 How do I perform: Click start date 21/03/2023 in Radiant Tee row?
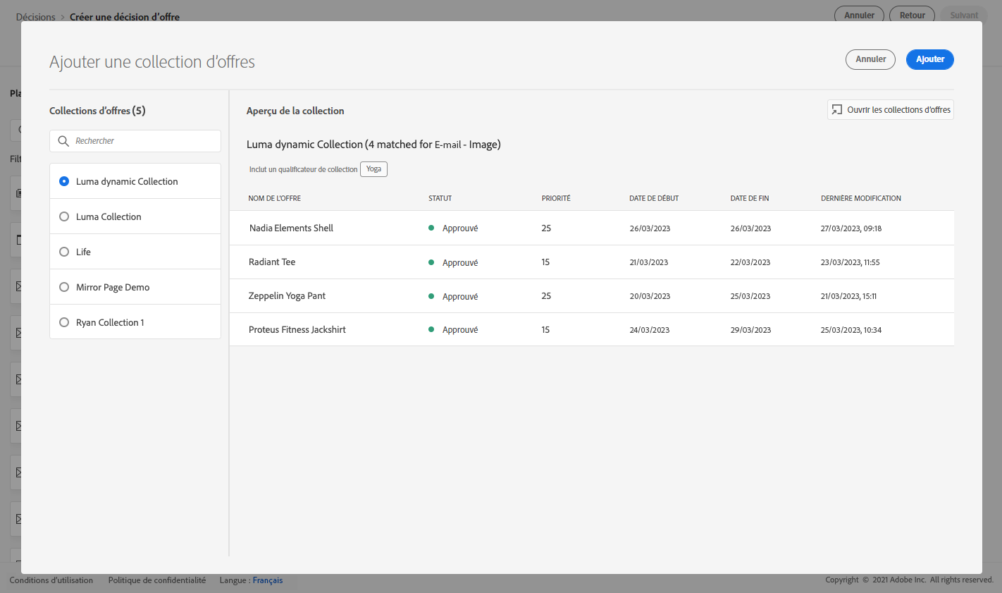[x=649, y=262]
